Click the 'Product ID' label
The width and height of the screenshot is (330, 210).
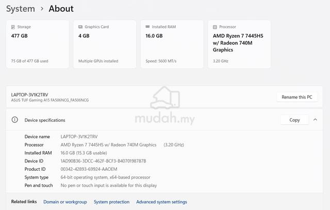tap(35, 169)
